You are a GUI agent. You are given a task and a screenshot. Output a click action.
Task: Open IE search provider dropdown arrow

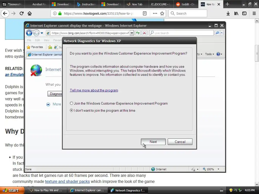click(x=222, y=33)
